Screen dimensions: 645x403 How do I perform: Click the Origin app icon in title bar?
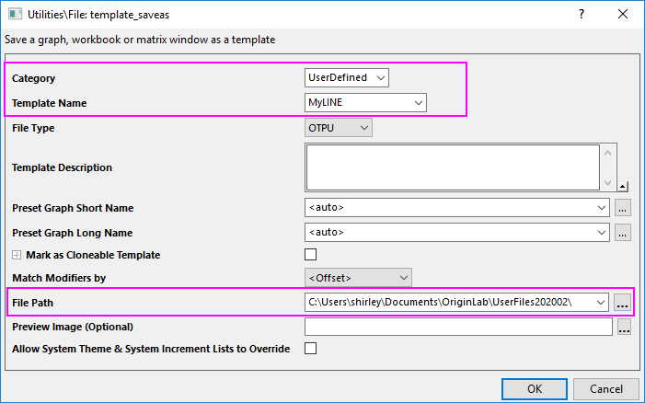tap(14, 15)
